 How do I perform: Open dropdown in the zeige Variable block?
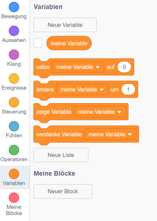point(119,112)
